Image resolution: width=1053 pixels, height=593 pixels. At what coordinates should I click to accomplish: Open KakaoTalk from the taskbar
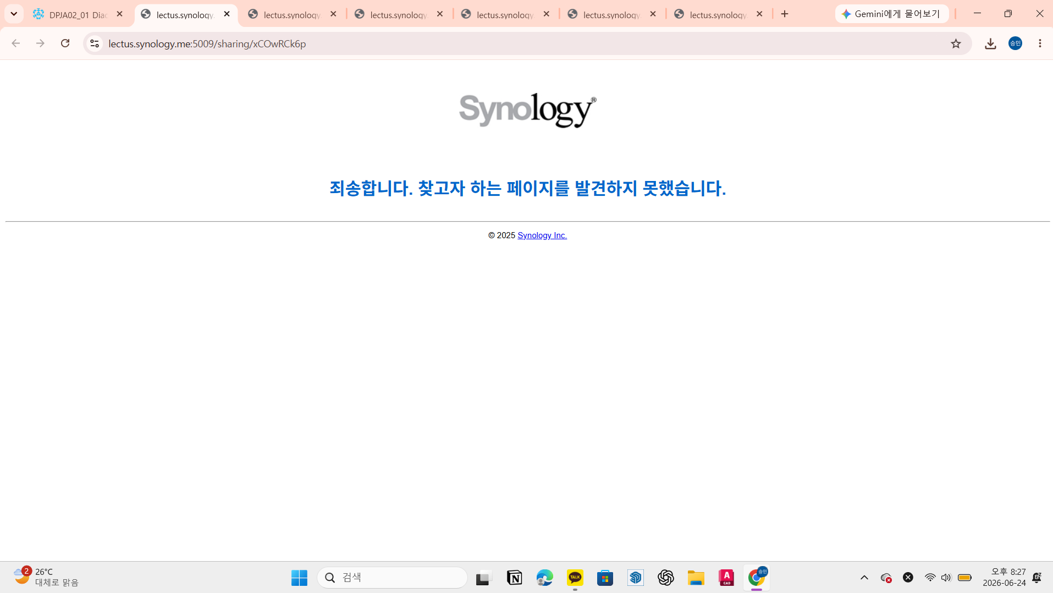tap(575, 578)
